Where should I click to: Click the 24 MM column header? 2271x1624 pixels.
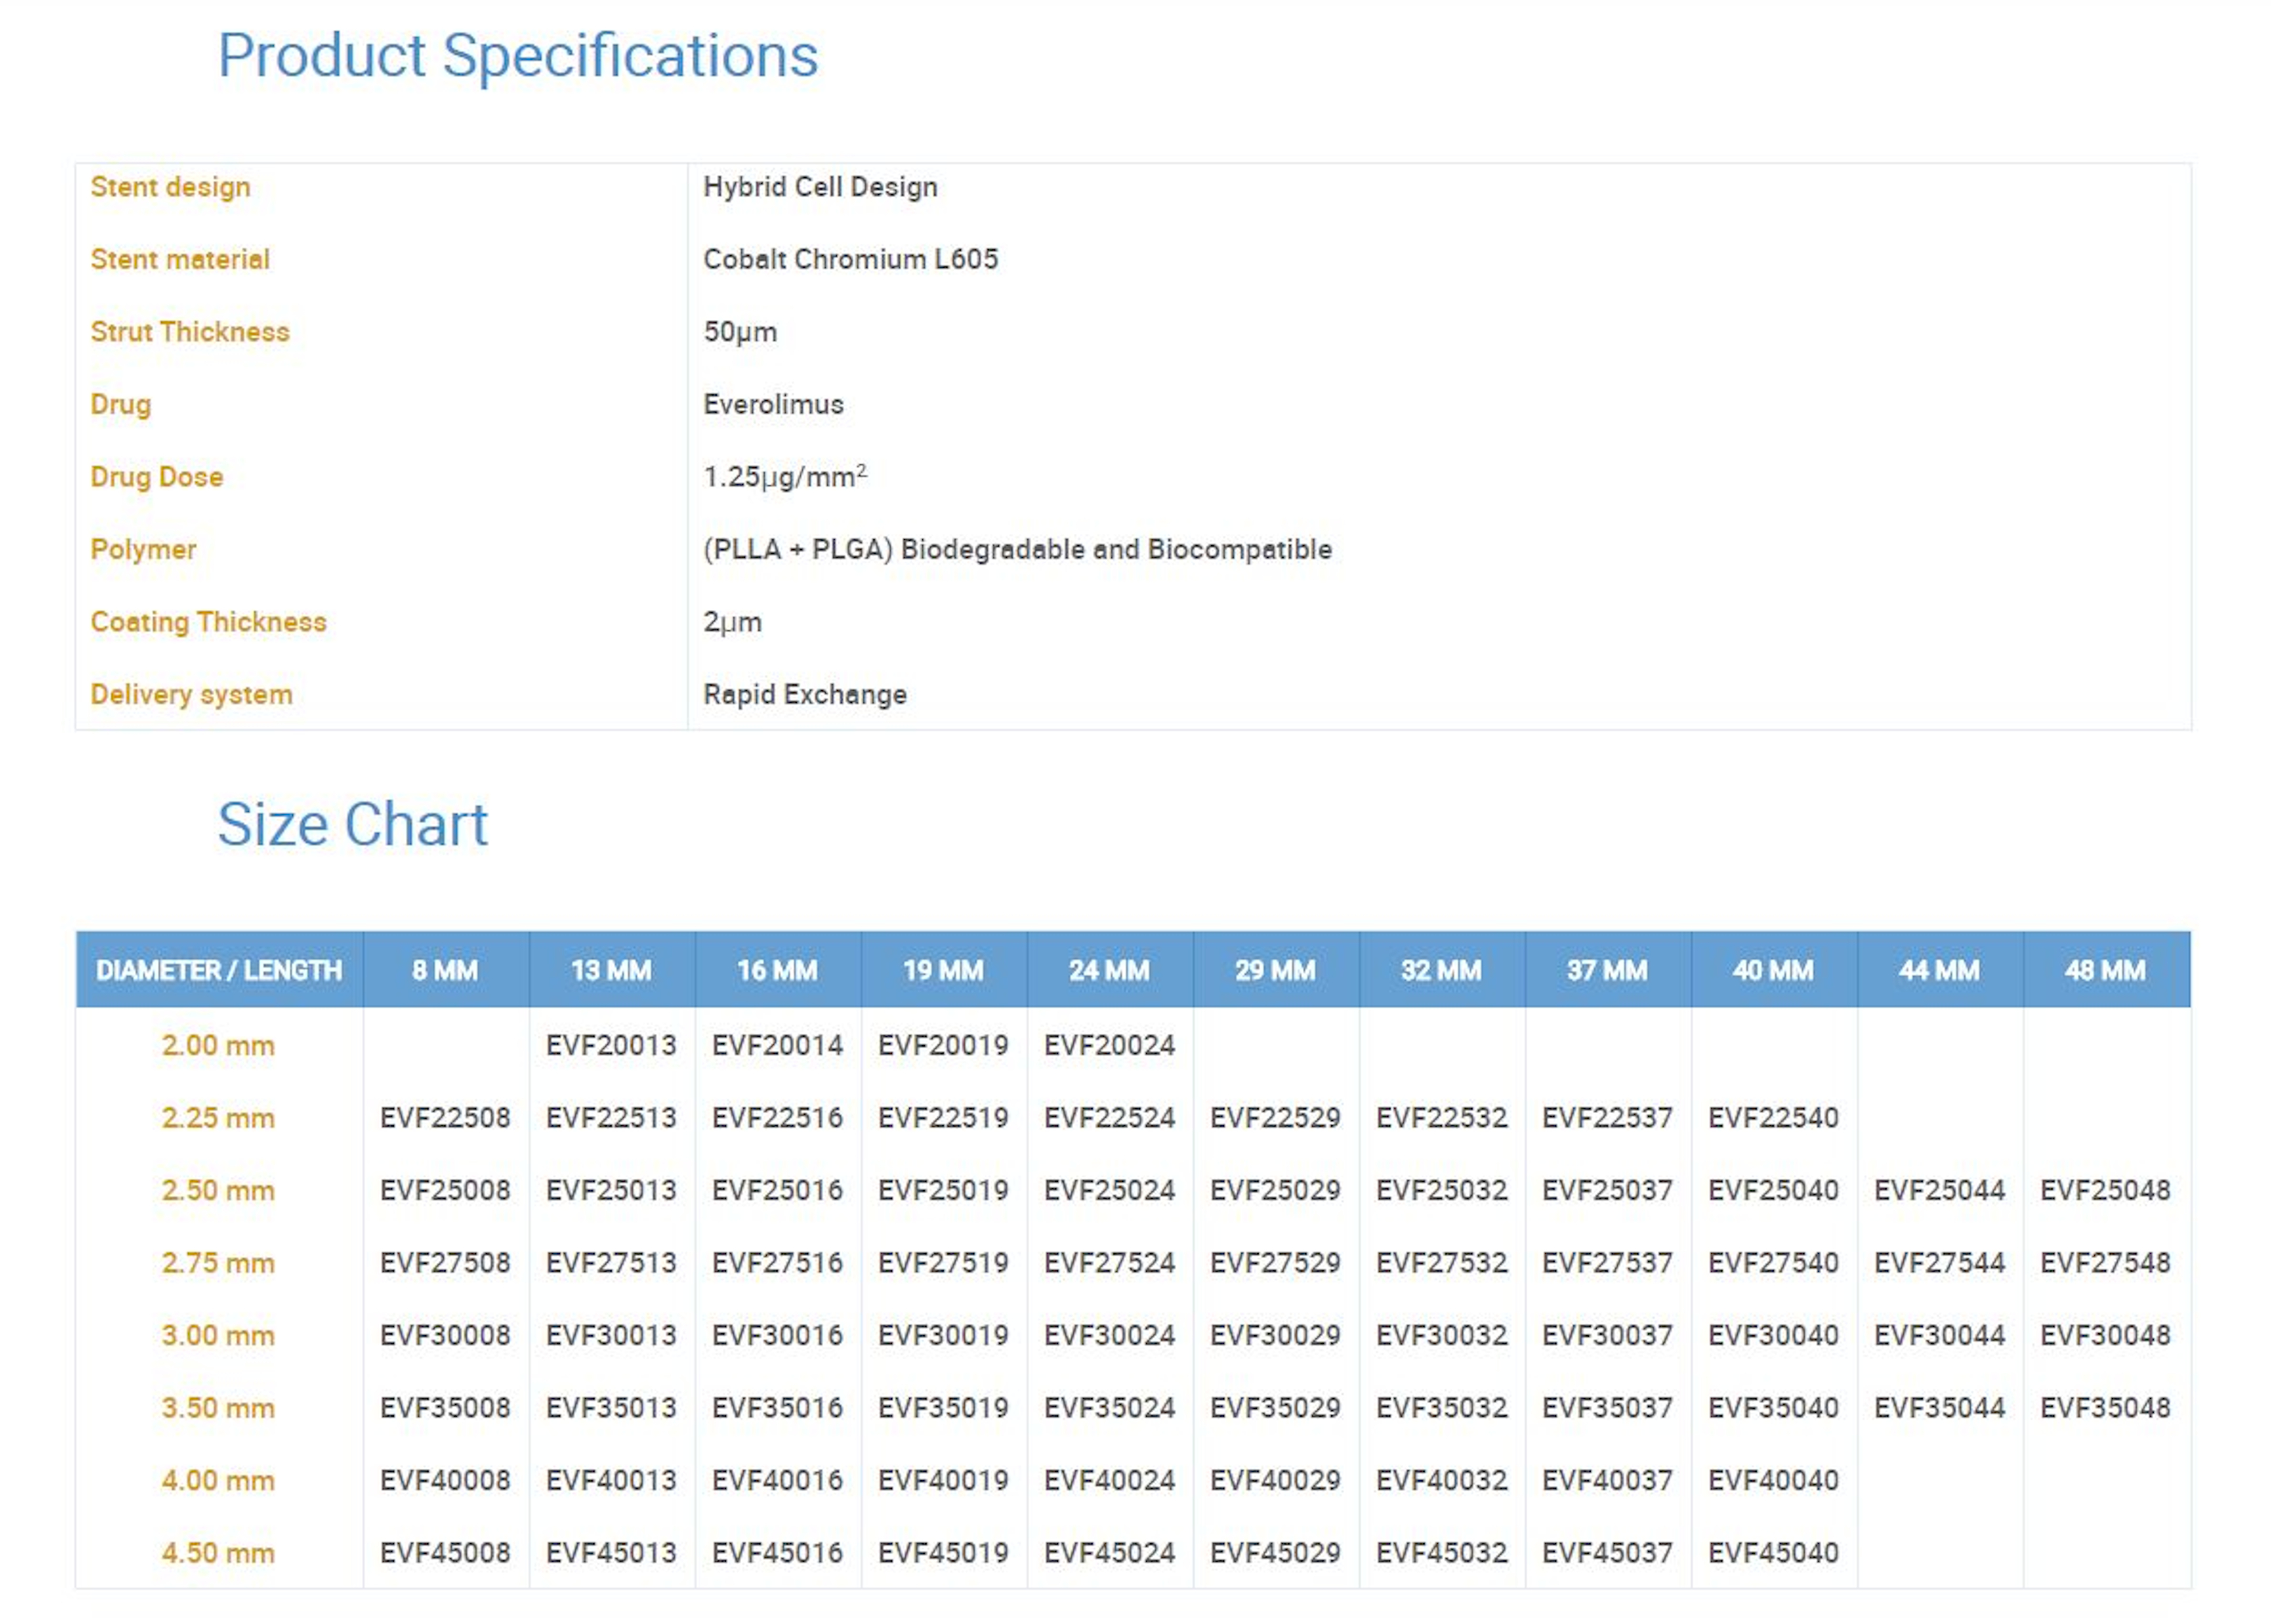(1109, 970)
